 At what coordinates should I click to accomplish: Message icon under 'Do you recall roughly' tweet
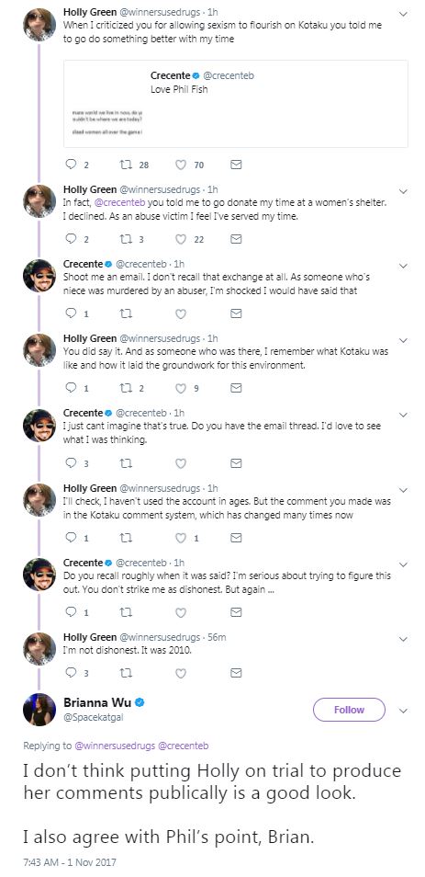pos(236,612)
